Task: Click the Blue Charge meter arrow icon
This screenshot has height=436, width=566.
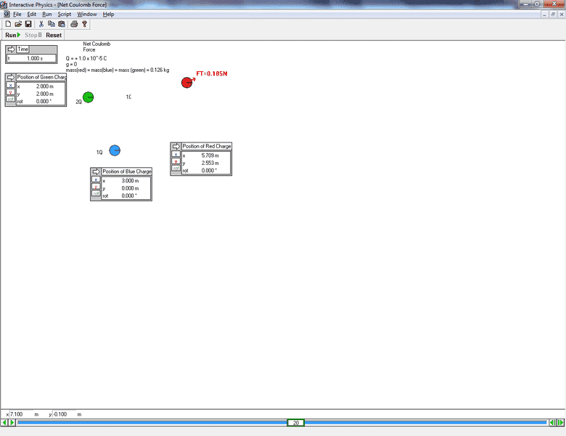Action: click(96, 171)
